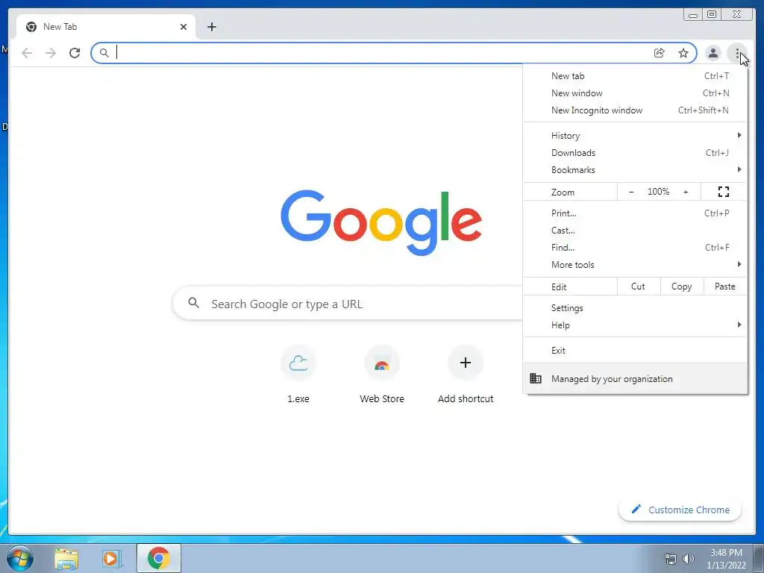Choose New window from the menu

(x=636, y=93)
